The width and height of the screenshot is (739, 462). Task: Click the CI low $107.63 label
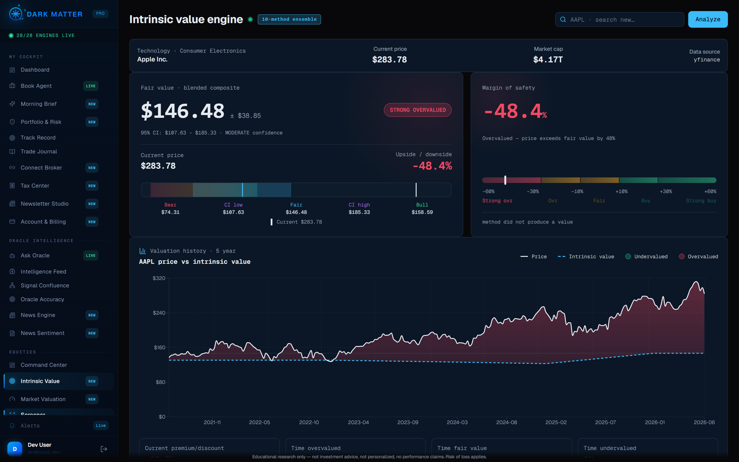coord(233,208)
